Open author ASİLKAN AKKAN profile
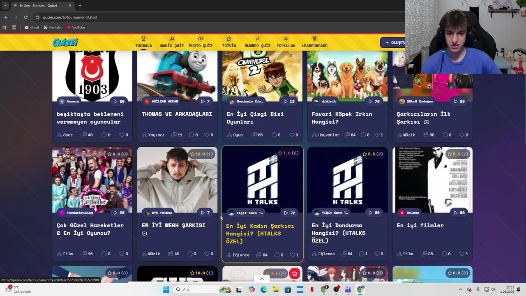The height and width of the screenshot is (296, 526). point(161,101)
